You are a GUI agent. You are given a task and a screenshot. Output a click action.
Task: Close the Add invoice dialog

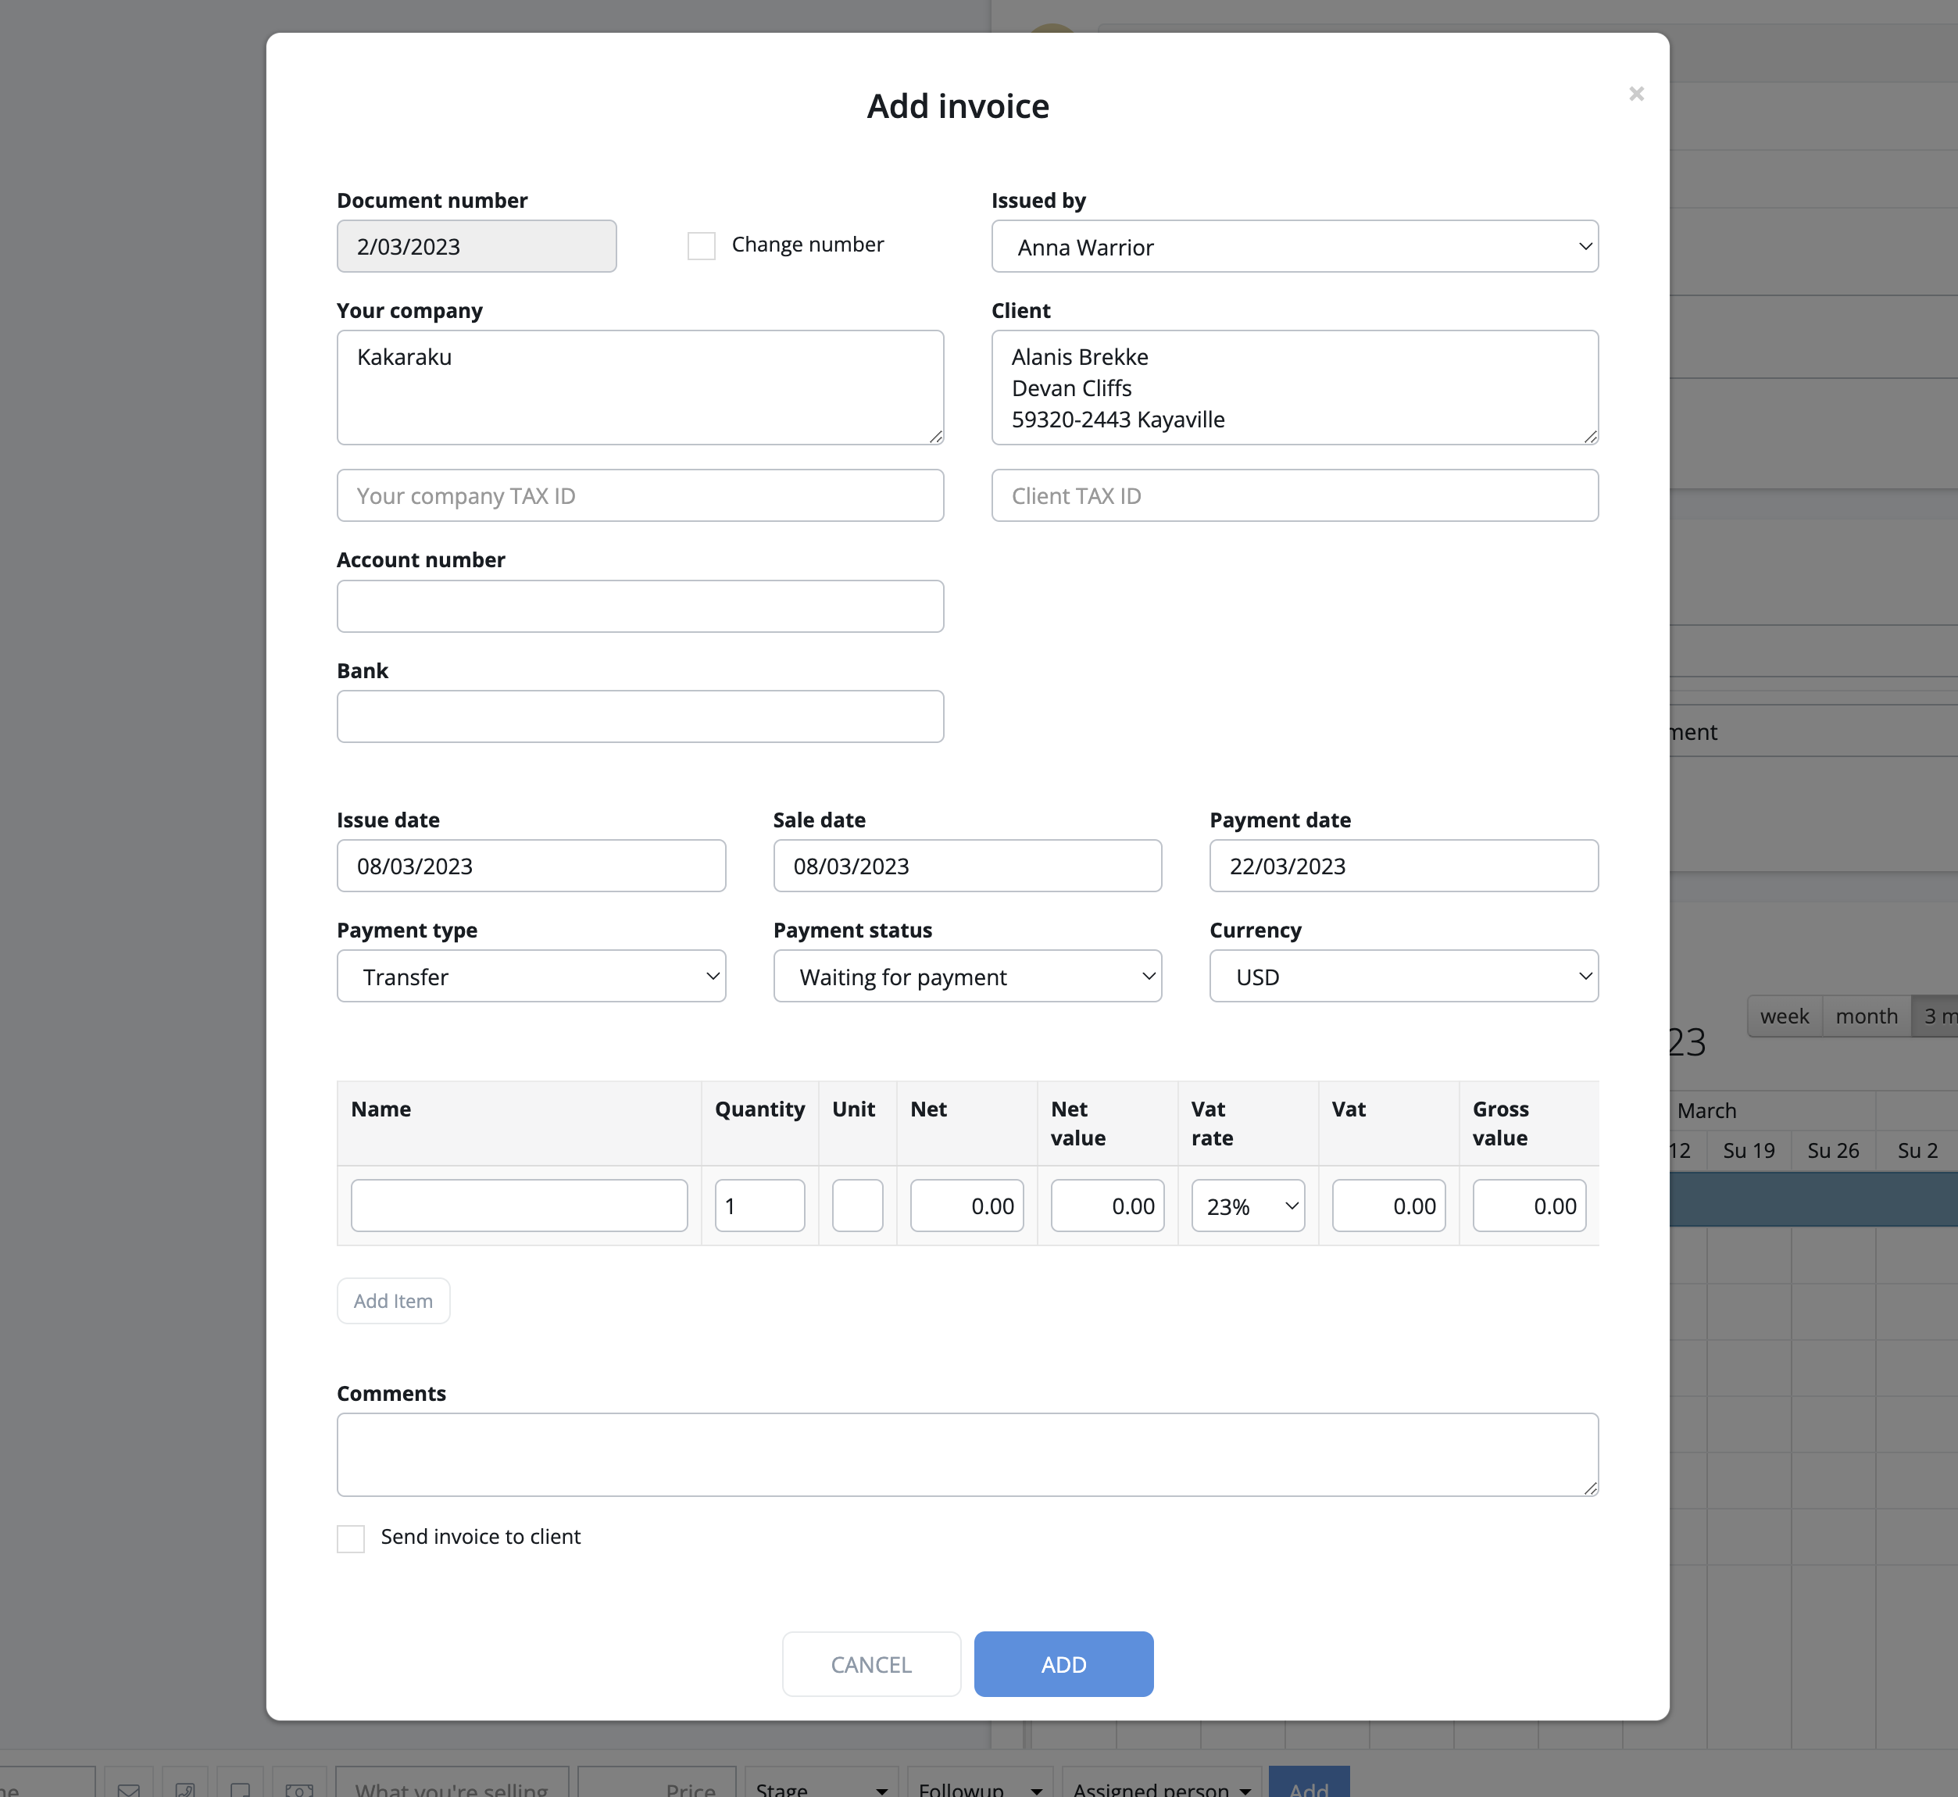(1636, 95)
